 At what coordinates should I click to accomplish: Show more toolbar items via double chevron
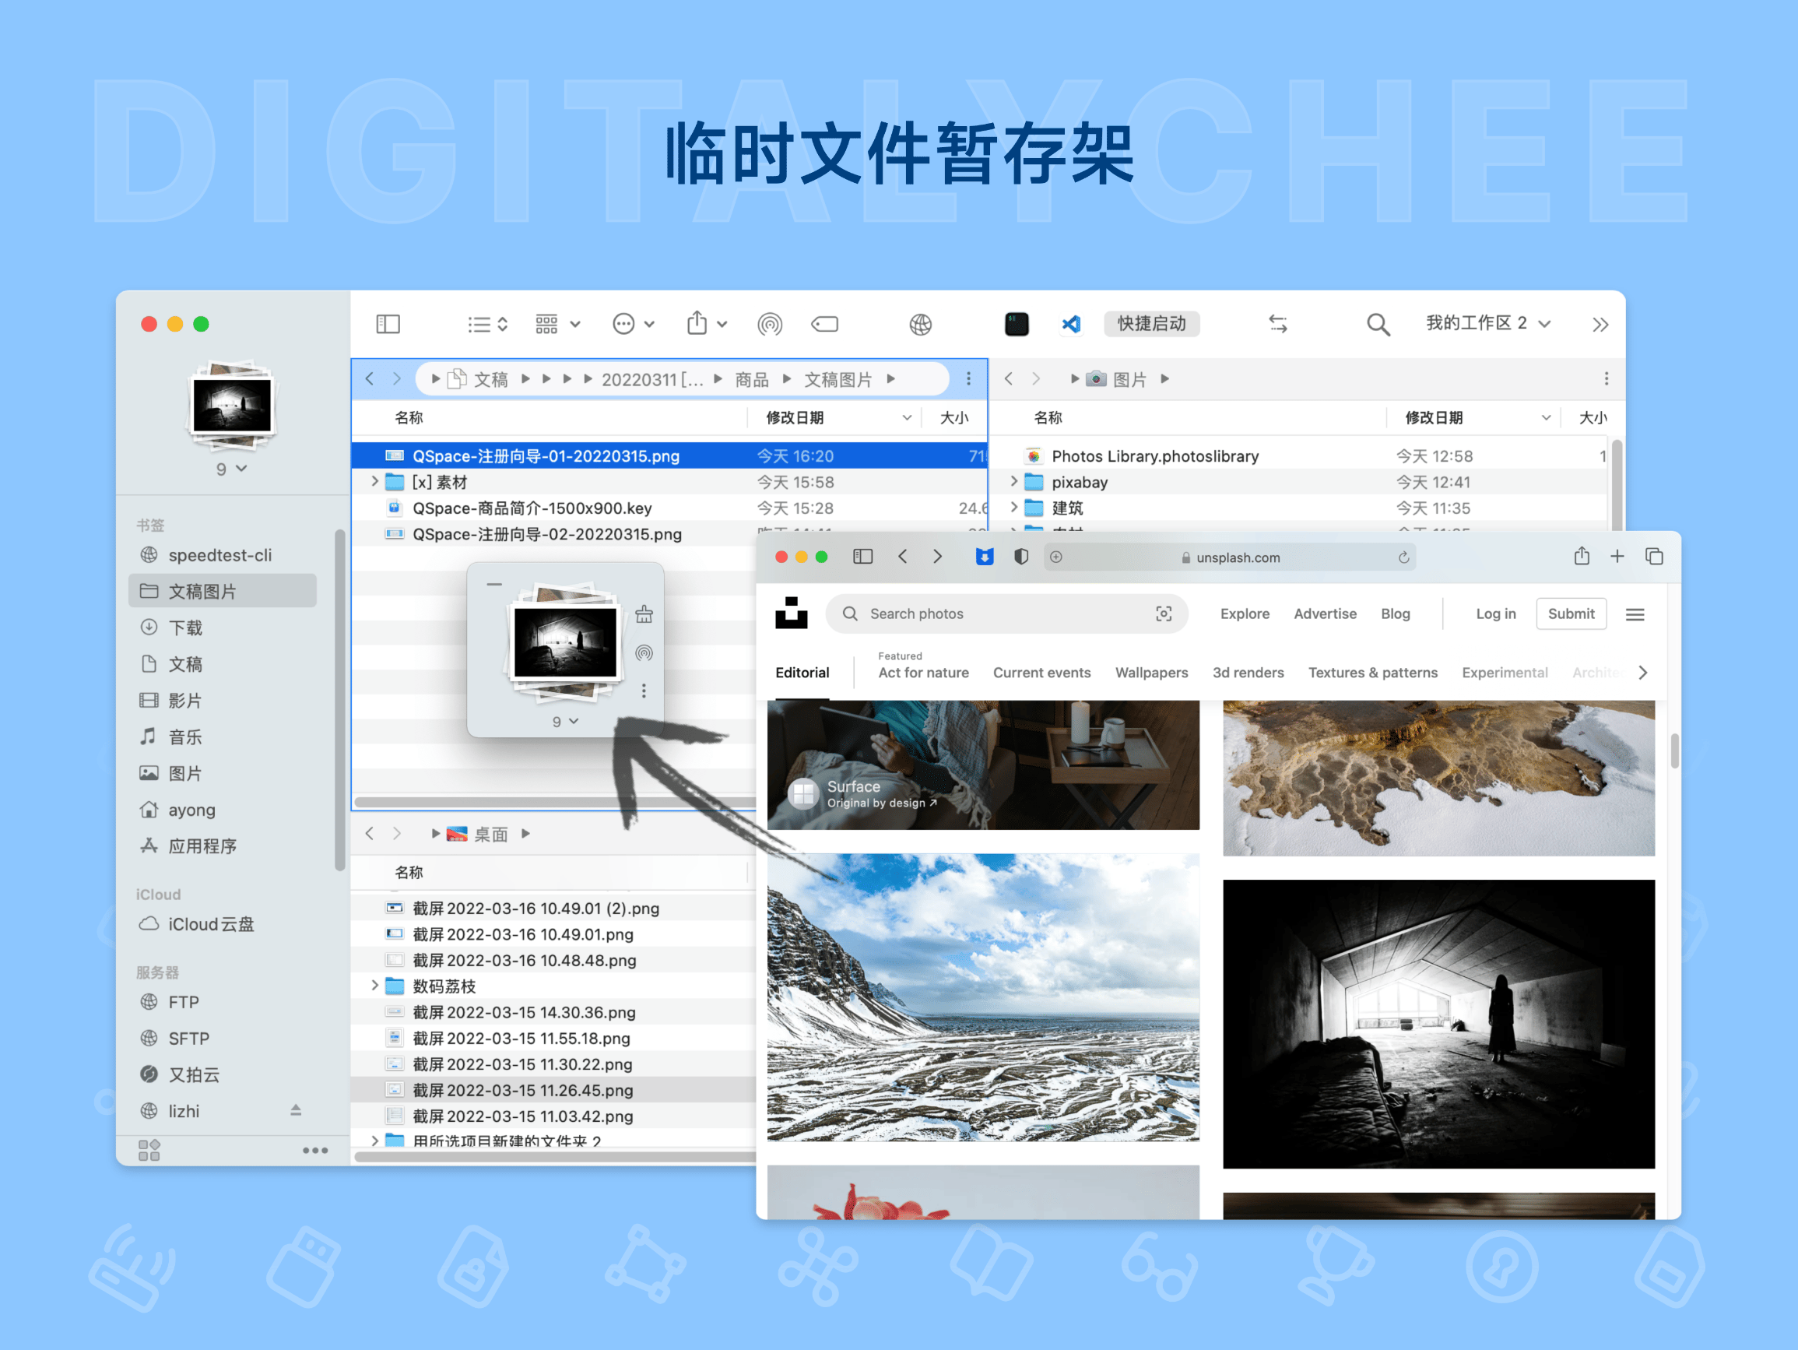tap(1600, 325)
